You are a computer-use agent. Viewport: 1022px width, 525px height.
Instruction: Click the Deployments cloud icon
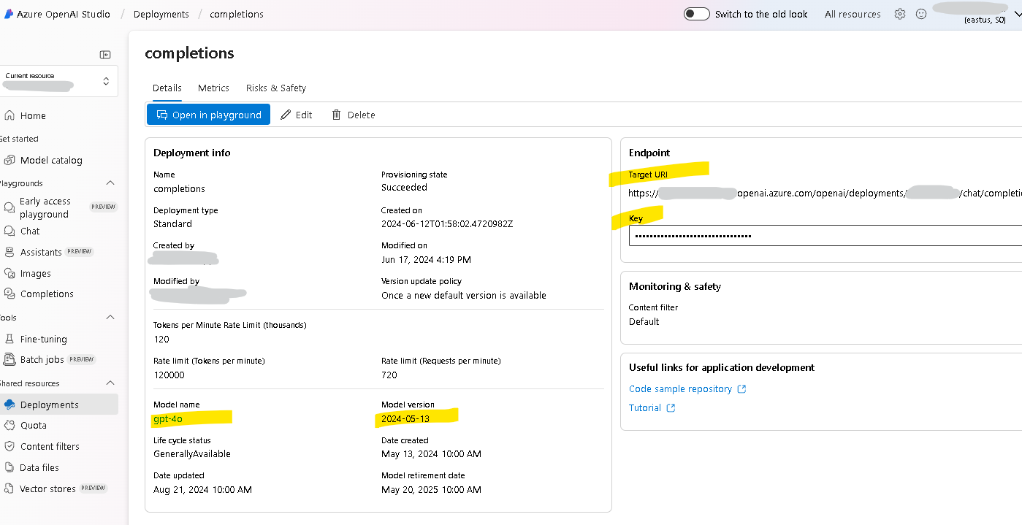click(9, 405)
